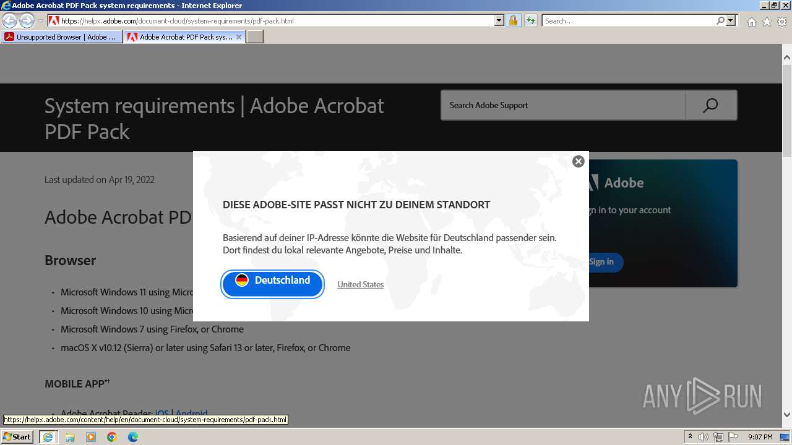Click the Sign in button

click(x=603, y=262)
